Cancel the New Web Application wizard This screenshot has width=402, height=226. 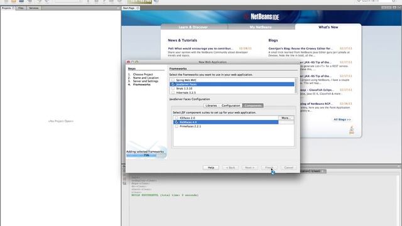tap(289, 168)
